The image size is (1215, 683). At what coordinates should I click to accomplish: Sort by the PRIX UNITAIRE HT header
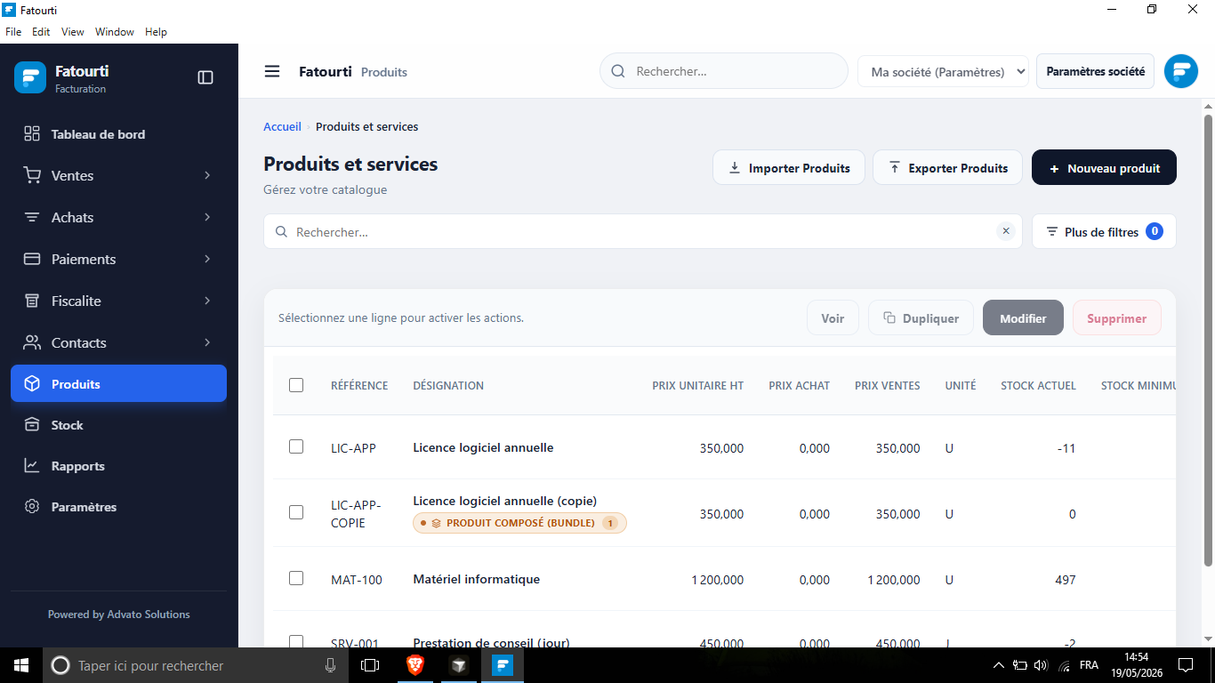tap(697, 385)
